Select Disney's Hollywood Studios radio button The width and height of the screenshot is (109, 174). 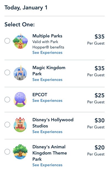(7, 124)
